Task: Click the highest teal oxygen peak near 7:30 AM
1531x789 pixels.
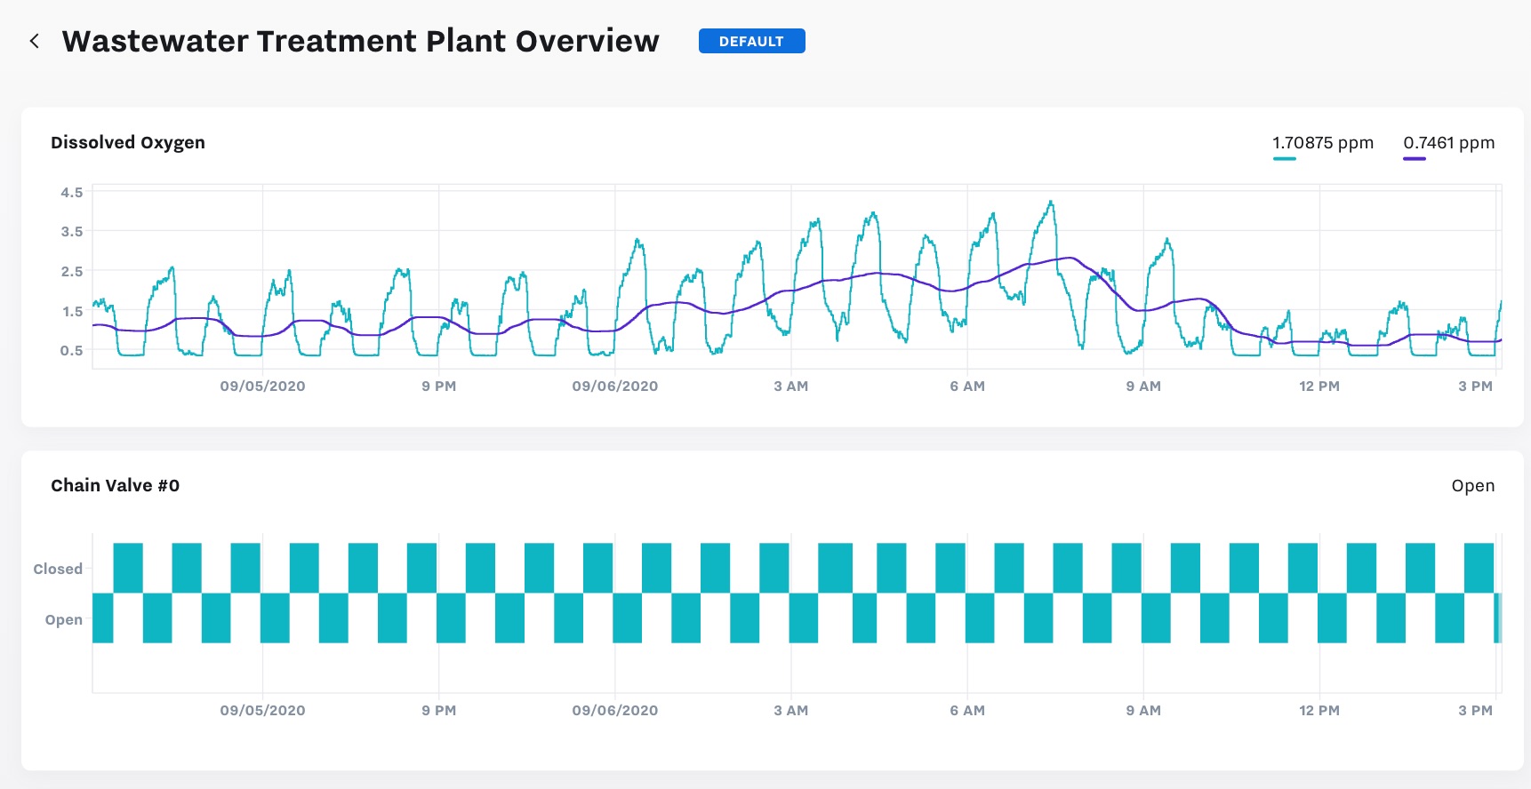Action: click(x=1052, y=203)
